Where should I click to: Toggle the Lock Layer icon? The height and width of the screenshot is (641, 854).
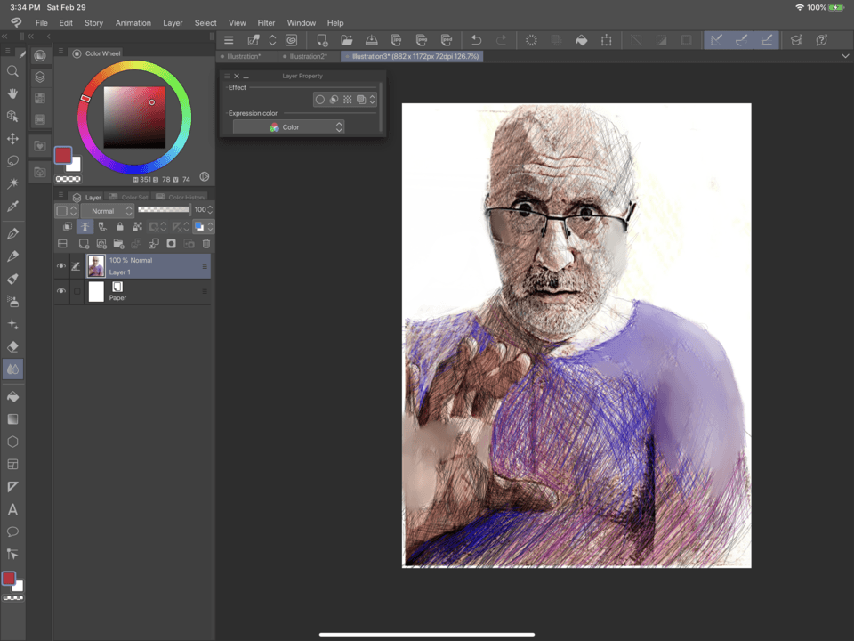tap(120, 227)
